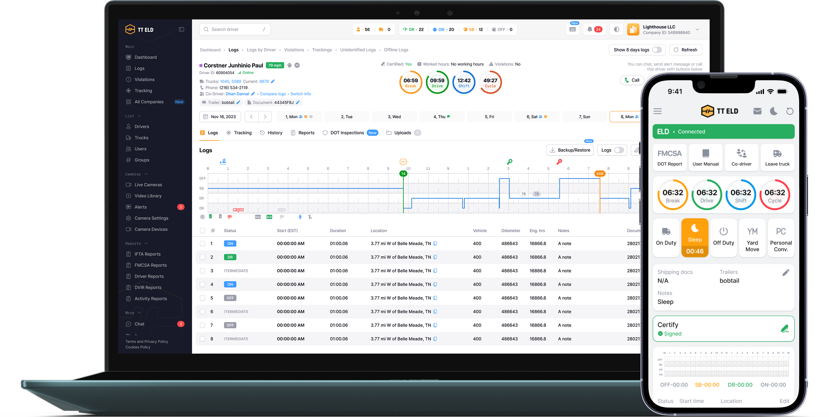Image resolution: width=829 pixels, height=417 pixels.
Task: Open the Alerts panel showing 2 alerts
Action: (x=140, y=207)
